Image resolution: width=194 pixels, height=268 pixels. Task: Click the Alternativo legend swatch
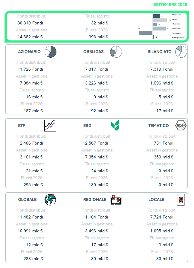click(172, 15)
